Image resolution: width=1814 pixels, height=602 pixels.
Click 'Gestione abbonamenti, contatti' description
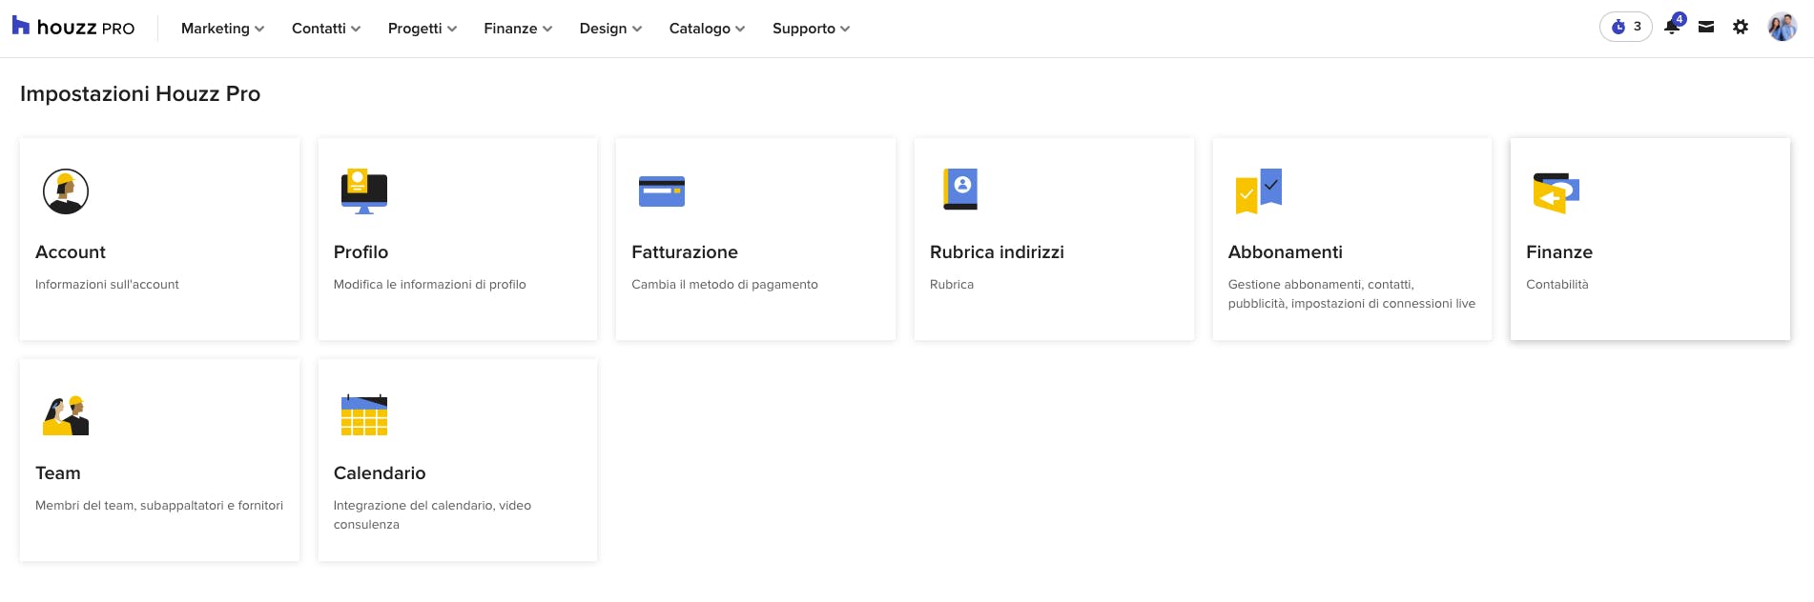1351,294
